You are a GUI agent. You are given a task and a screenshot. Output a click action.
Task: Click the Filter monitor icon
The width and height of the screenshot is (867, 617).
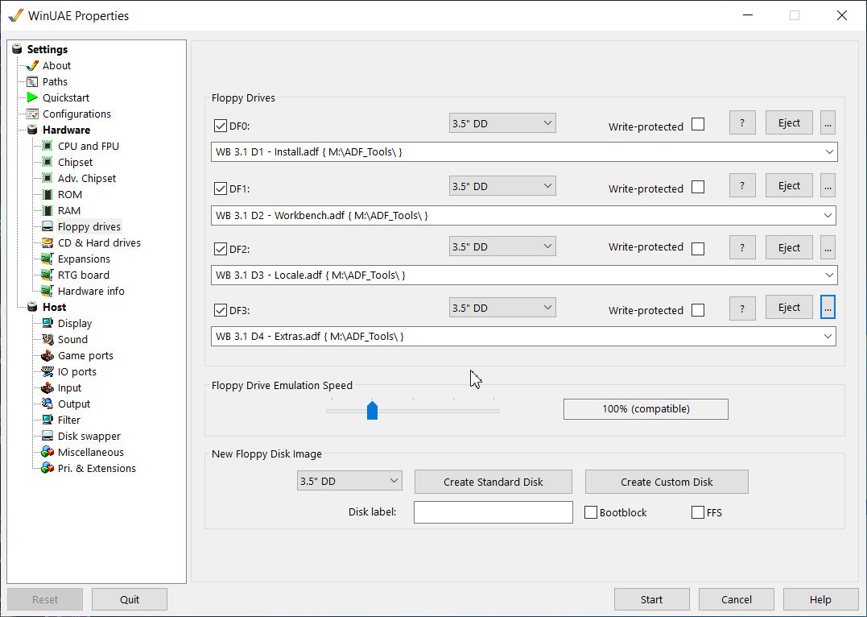click(47, 420)
